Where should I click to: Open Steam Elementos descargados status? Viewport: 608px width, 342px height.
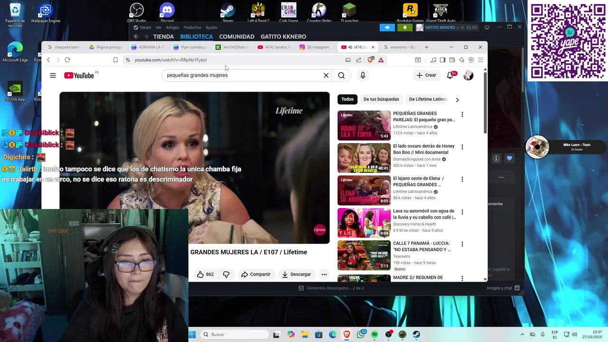click(331, 288)
